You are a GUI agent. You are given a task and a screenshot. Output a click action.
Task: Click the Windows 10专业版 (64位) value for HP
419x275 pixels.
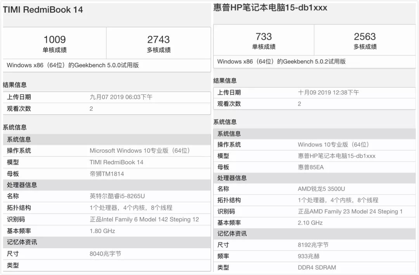pyautogui.click(x=334, y=144)
